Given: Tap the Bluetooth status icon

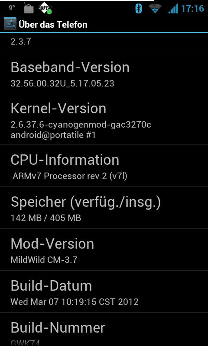Looking at the screenshot, I should coord(139,9).
